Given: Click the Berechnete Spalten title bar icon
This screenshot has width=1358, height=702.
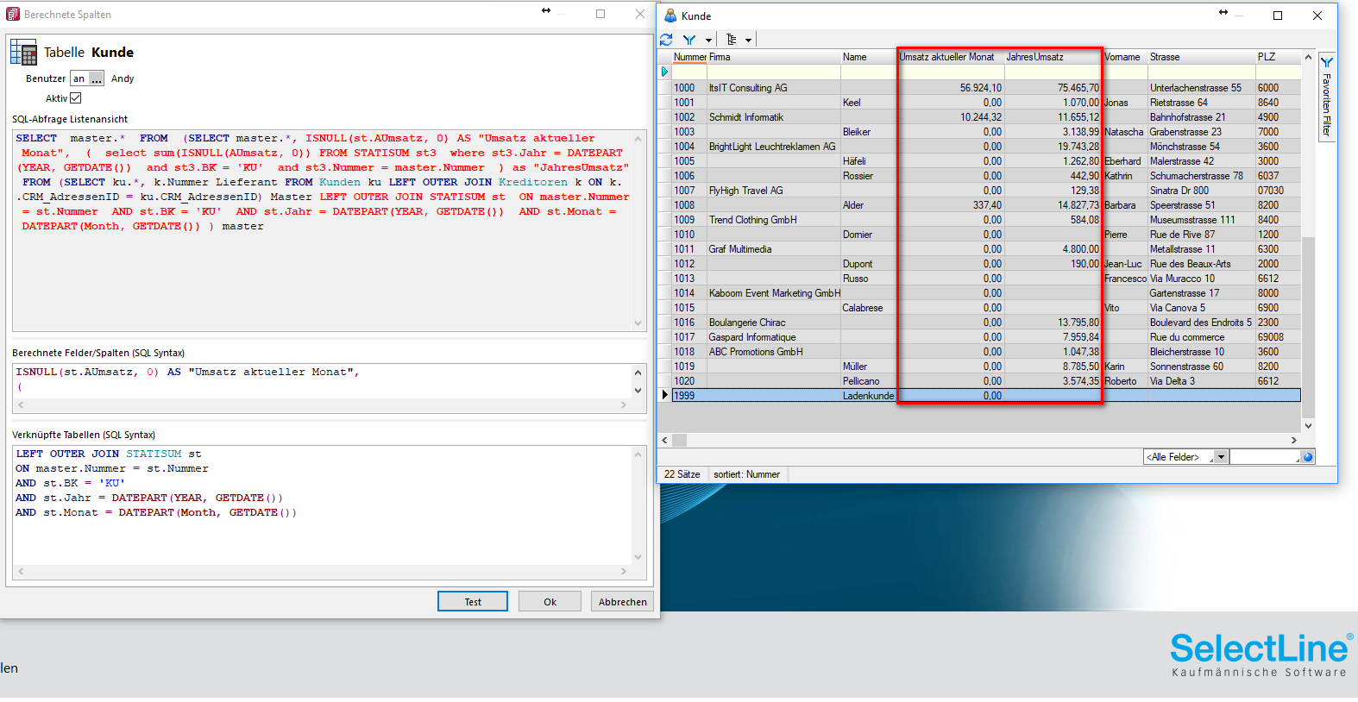Looking at the screenshot, I should click(x=13, y=14).
